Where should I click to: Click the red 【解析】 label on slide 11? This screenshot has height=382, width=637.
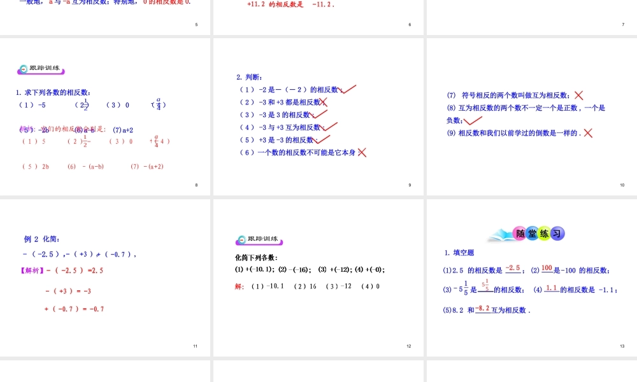32,270
